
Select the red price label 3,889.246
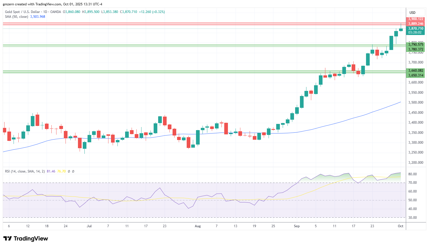416,24
